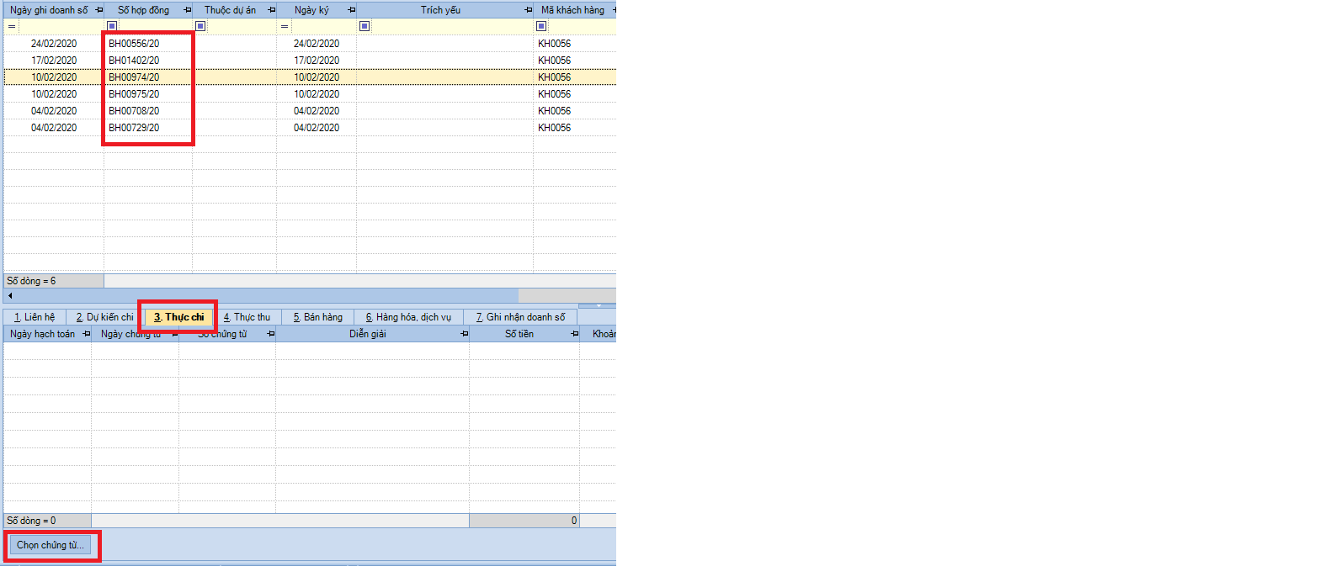Select contract row BH00556/20
Image resolution: width=1341 pixels, height=577 pixels.
pyautogui.click(x=134, y=44)
